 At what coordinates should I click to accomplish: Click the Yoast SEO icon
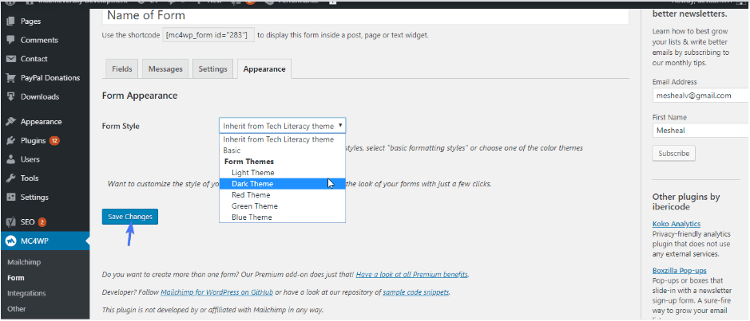pyautogui.click(x=11, y=222)
